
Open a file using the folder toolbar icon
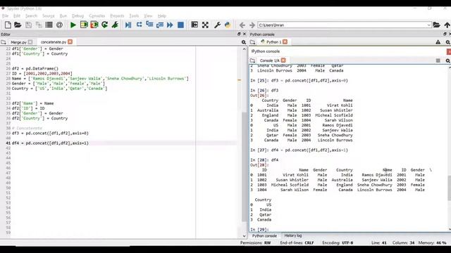point(18,25)
